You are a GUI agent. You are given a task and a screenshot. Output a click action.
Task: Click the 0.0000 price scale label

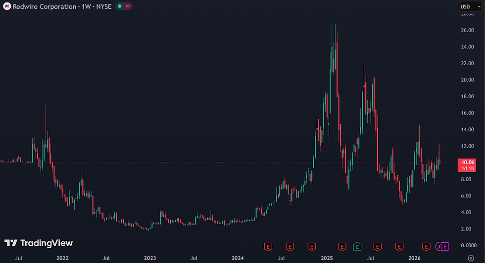click(469, 245)
